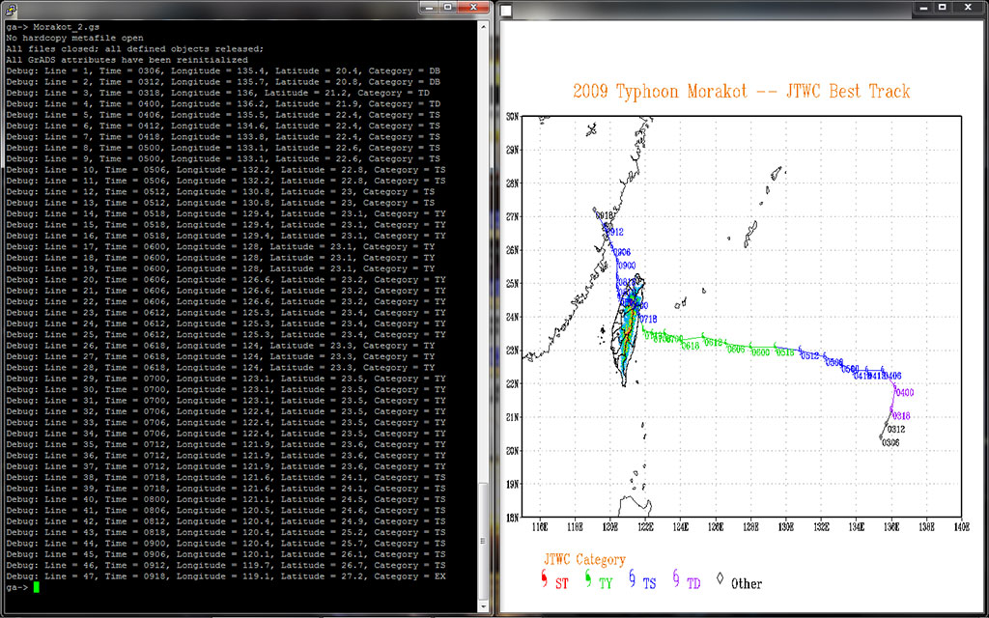Click the 'TS' legend label
The image size is (989, 618).
[x=649, y=584]
